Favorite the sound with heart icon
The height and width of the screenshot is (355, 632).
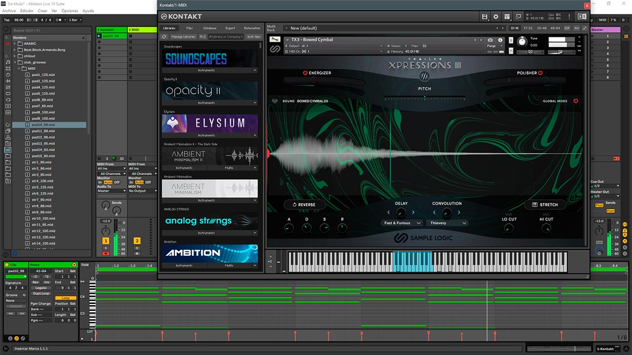tap(274, 101)
